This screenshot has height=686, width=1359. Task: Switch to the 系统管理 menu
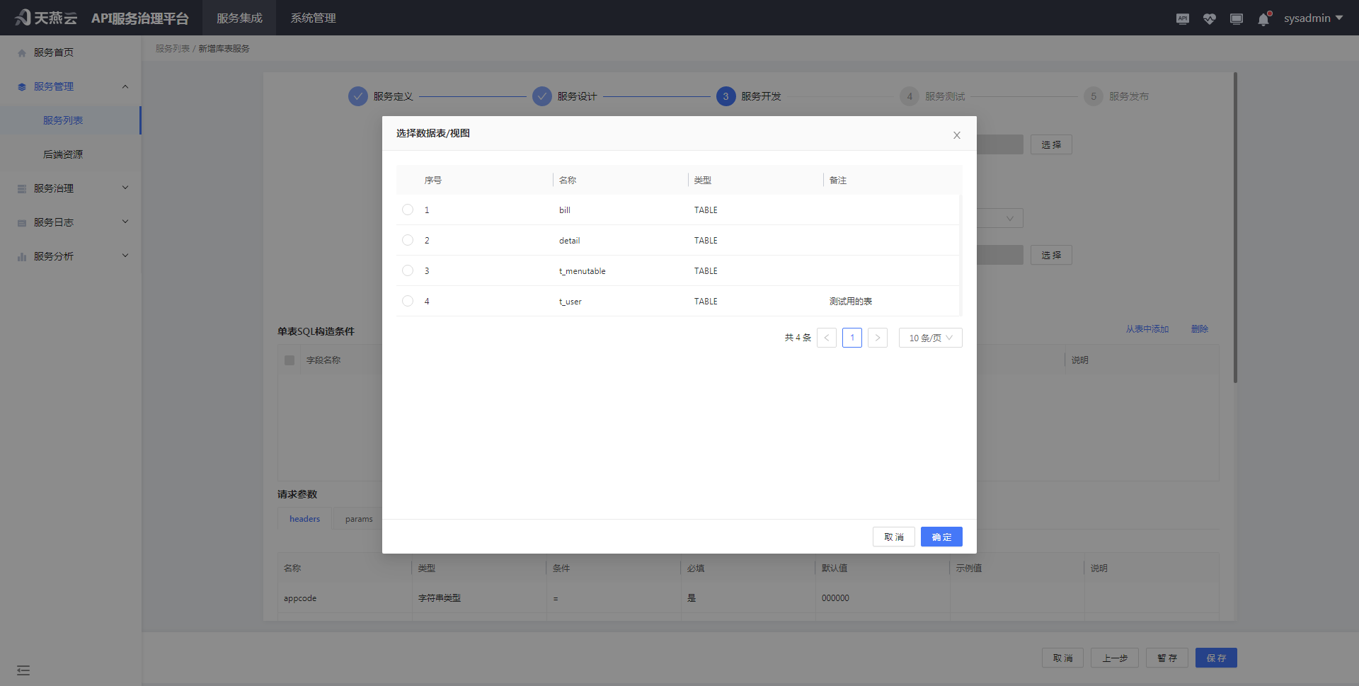pos(313,18)
